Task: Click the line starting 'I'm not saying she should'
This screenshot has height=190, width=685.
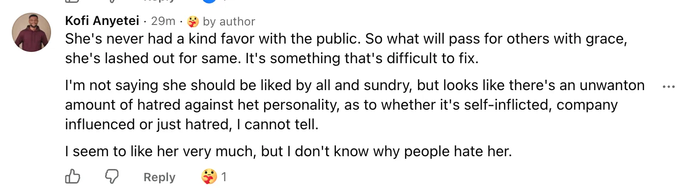Action: point(355,86)
